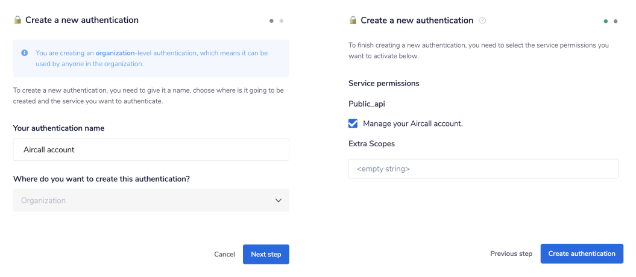Click into the Extra Scopes input
636x277 pixels.
click(483, 169)
